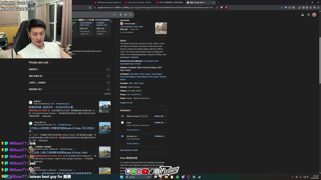Call phone number +33 1 40 49 48 14

(x=134, y=94)
